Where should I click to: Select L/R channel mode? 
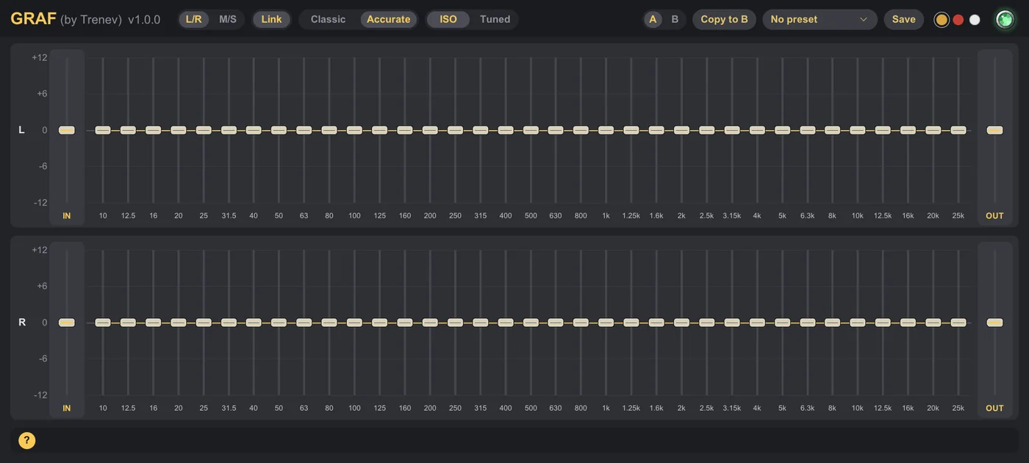click(x=194, y=19)
